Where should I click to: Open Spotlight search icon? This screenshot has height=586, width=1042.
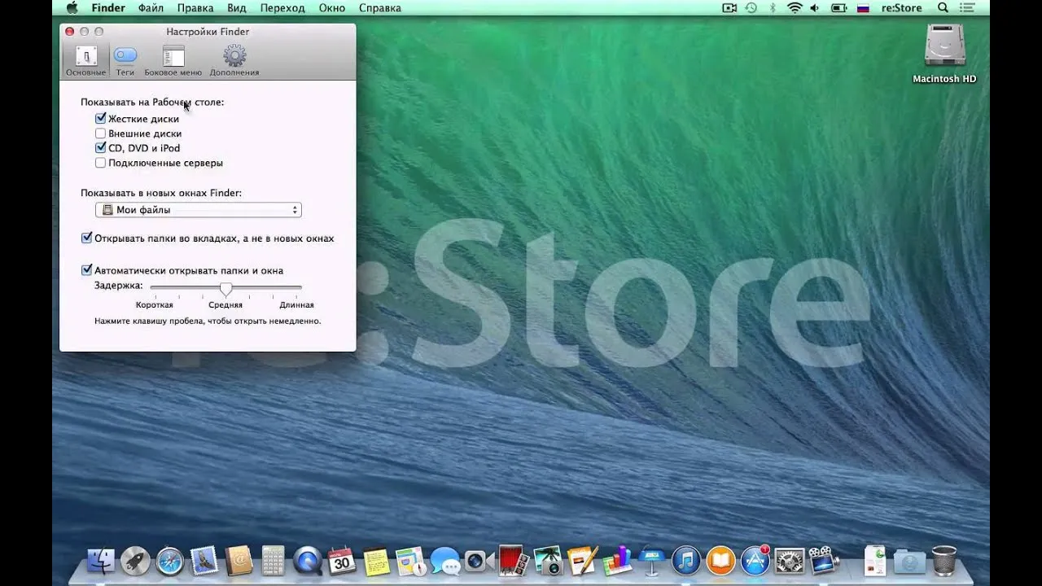coord(943,8)
